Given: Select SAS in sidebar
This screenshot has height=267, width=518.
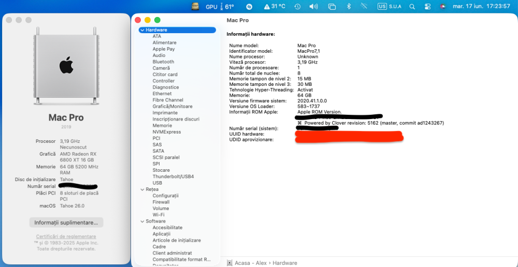Looking at the screenshot, I should [x=157, y=144].
